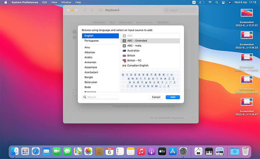Toggle automatic switching to a document's input source

[110, 106]
